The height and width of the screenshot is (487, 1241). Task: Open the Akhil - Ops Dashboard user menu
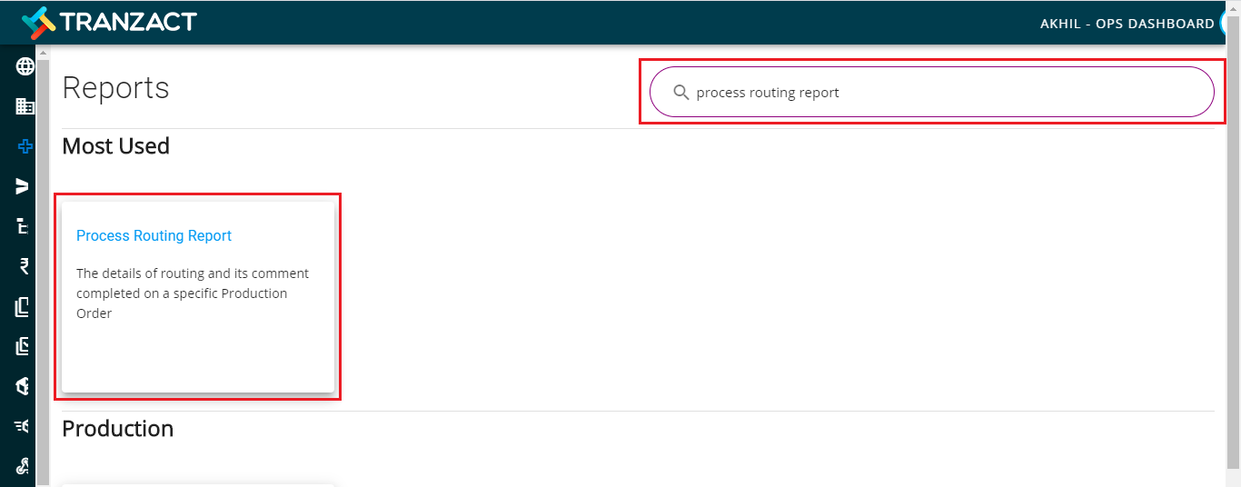1127,23
